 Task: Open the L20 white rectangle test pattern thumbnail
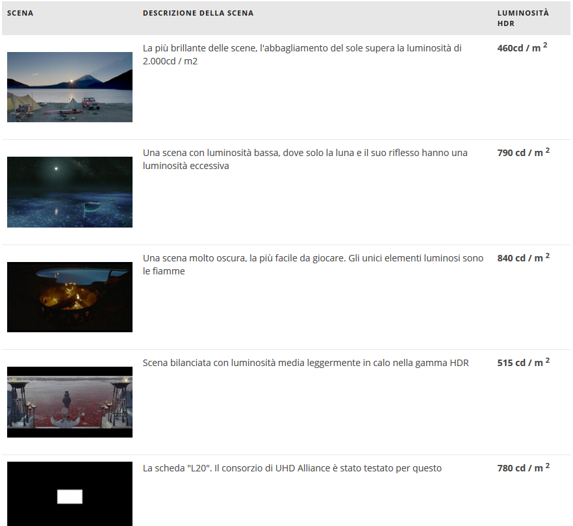[x=70, y=493]
